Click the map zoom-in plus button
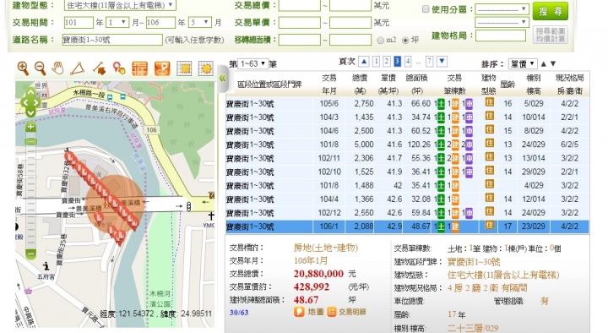The image size is (608, 333). click(30, 127)
